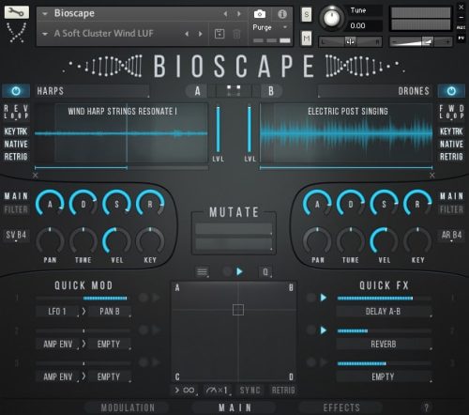Image resolution: width=469 pixels, height=415 pixels.
Task: Open the HARPS category dropdown
Action: coord(93,91)
